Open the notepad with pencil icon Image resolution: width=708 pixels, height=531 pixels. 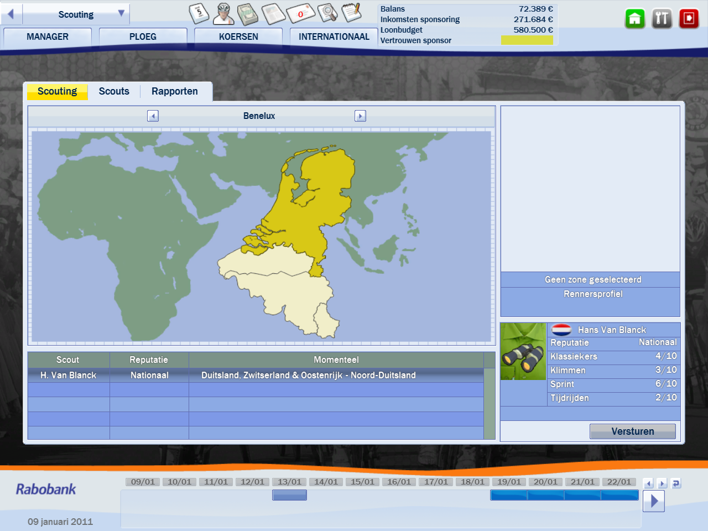[352, 12]
